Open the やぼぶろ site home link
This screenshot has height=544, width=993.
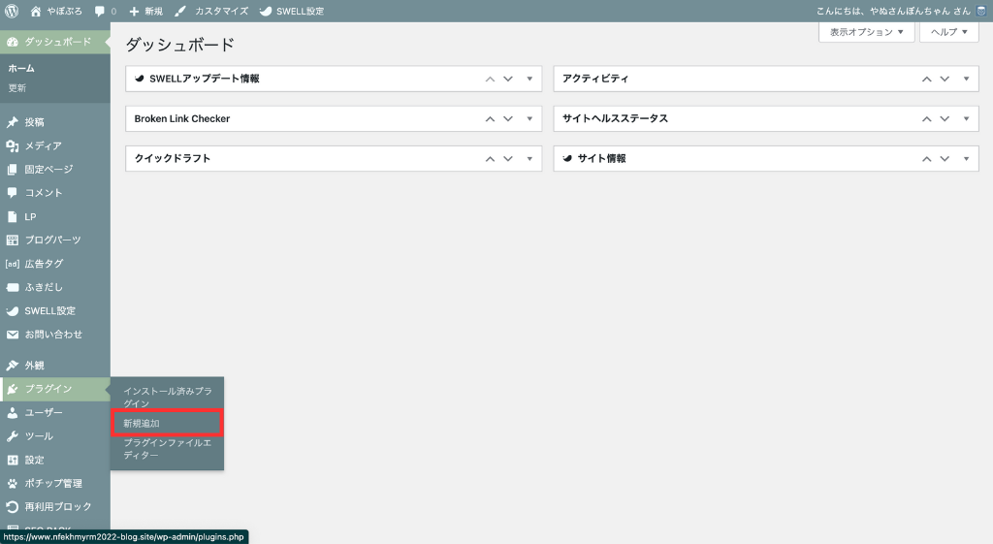pyautogui.click(x=56, y=12)
